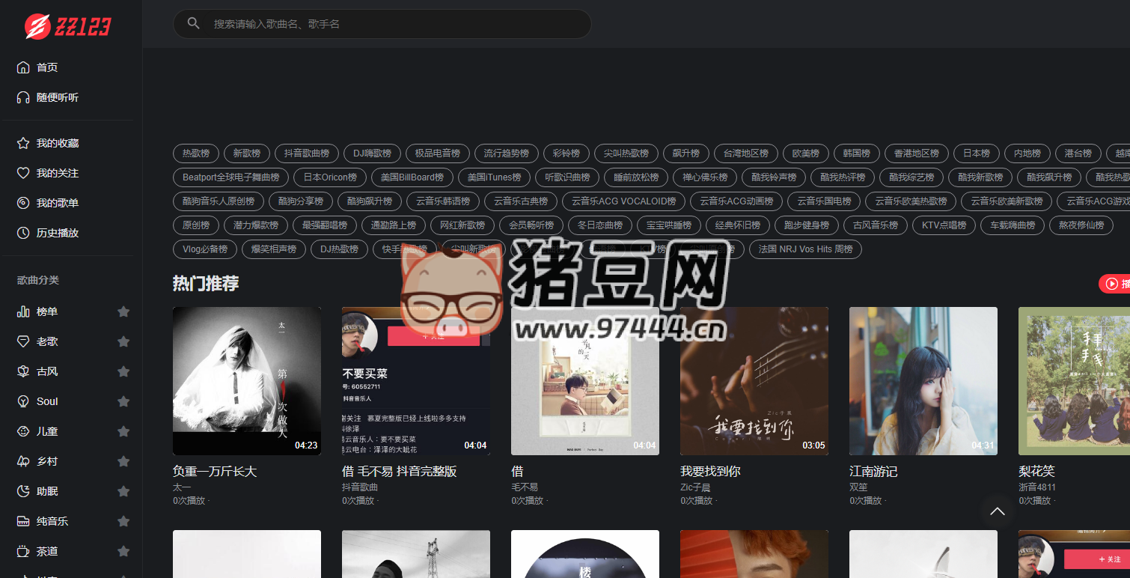Open 我要找到你 album cover
The height and width of the screenshot is (578, 1130).
pos(754,381)
